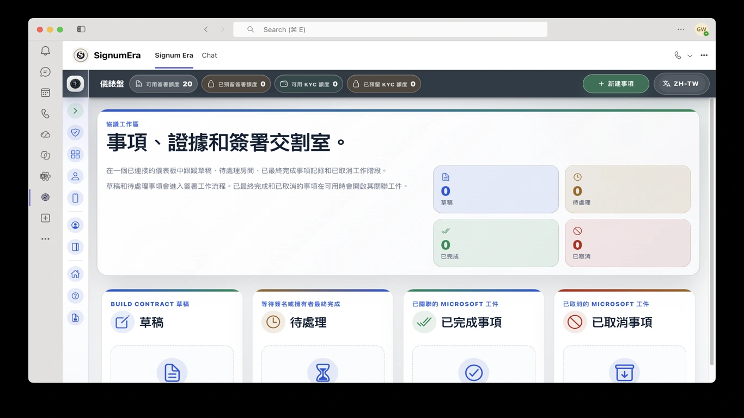Viewport: 744px width, 418px height.
Task: Open Calls in the Teams left rail
Action: tap(45, 114)
